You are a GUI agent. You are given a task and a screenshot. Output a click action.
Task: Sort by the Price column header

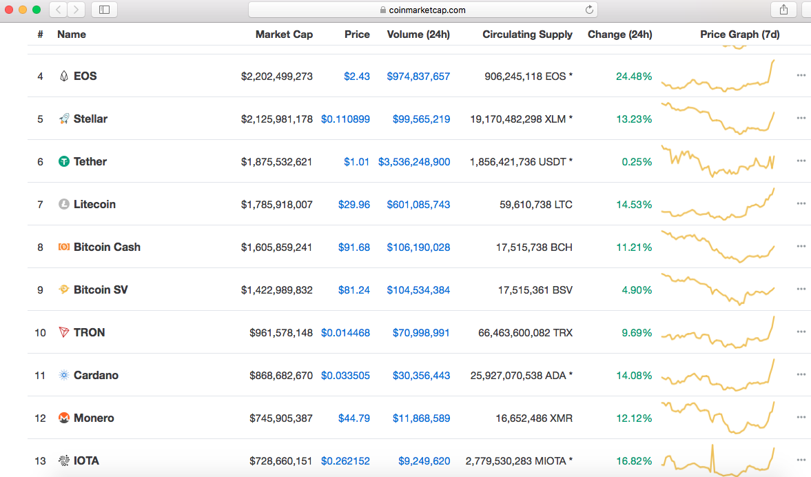pos(357,34)
